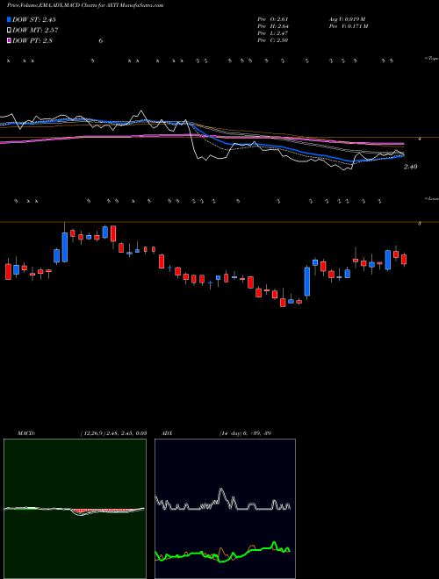Screen dimensions: 439x579
Task: Click the Avg V: 0.019 M value
Action: click(347, 19)
